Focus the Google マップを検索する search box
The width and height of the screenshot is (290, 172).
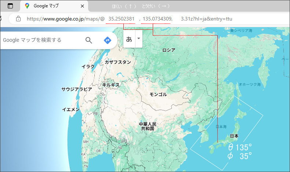click(x=40, y=40)
